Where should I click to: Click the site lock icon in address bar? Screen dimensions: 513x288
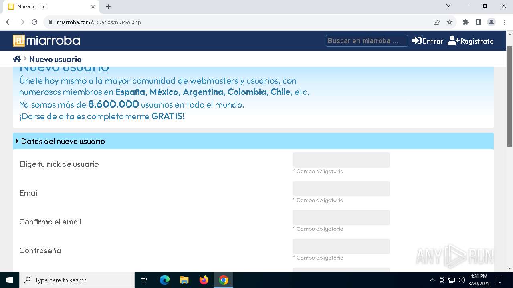coord(50,22)
